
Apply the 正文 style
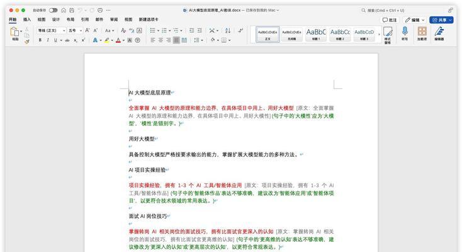click(268, 34)
